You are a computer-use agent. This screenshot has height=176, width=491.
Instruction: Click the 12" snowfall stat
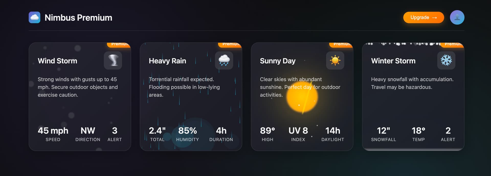(x=384, y=134)
